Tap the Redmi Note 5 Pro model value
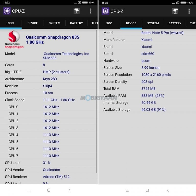 (162, 33)
